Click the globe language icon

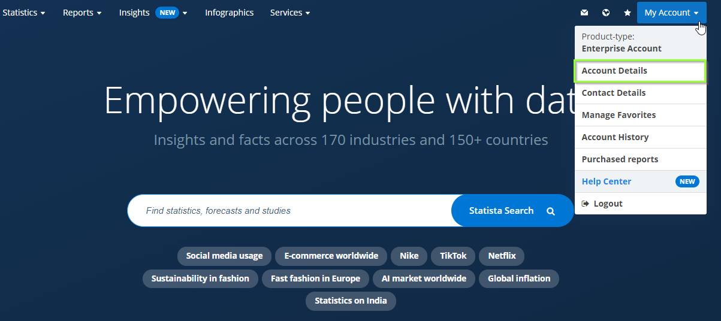(x=606, y=13)
